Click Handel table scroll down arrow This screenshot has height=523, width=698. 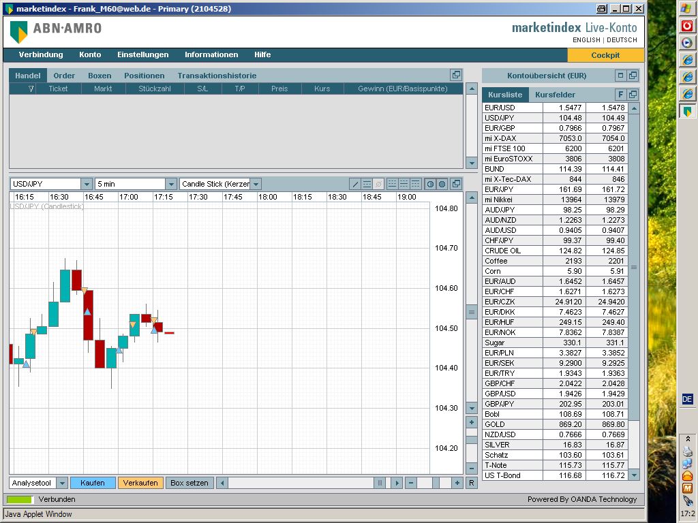pyautogui.click(x=472, y=163)
